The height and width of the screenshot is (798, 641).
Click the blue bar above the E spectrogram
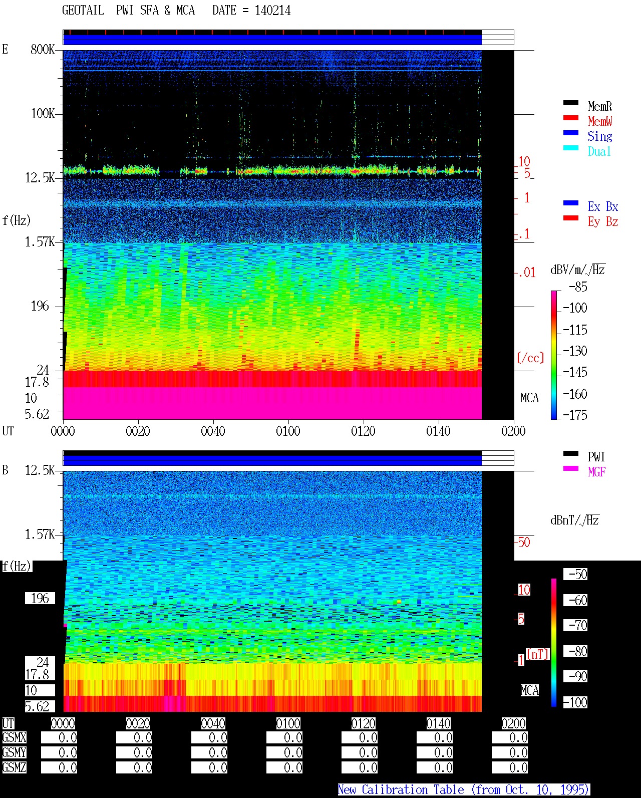(x=272, y=40)
